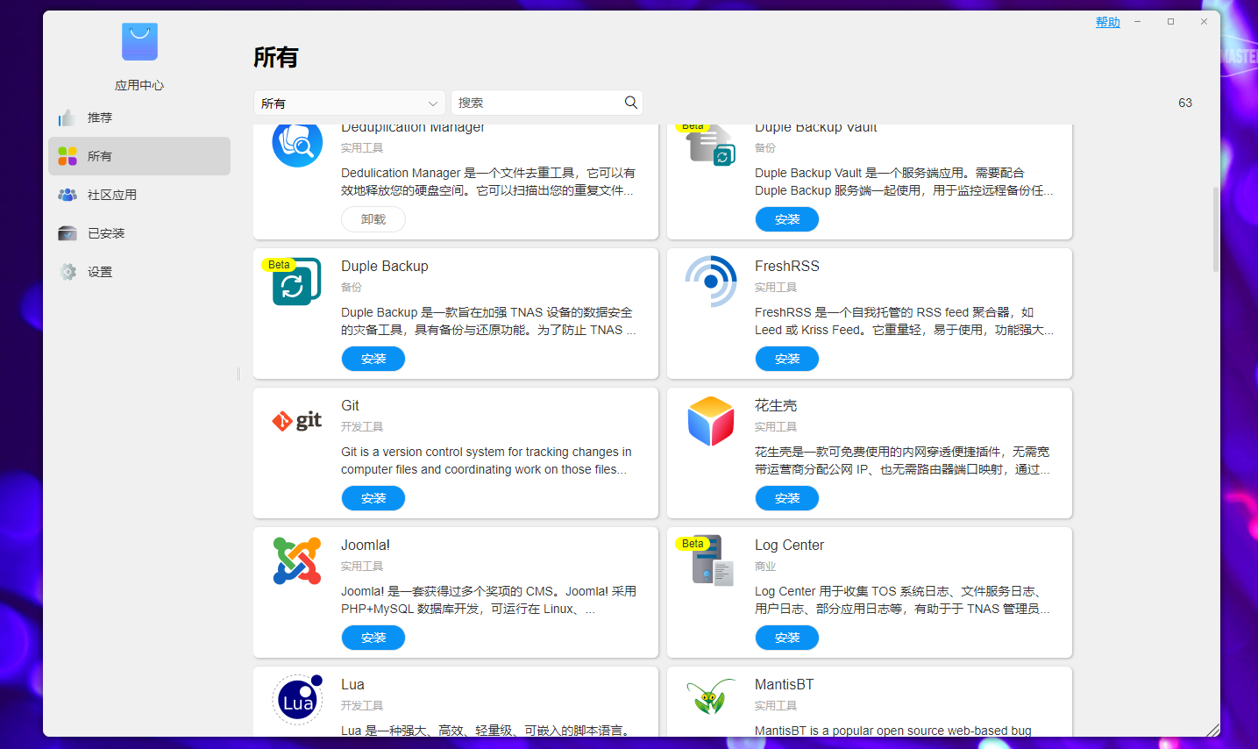Click the Settings gear icon
This screenshot has width=1258, height=749.
click(68, 272)
